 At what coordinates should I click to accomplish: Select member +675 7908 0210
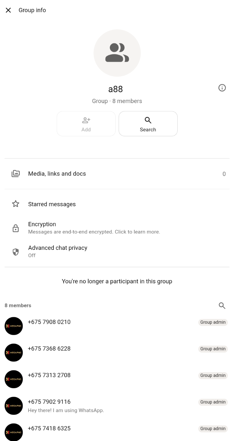click(x=117, y=326)
